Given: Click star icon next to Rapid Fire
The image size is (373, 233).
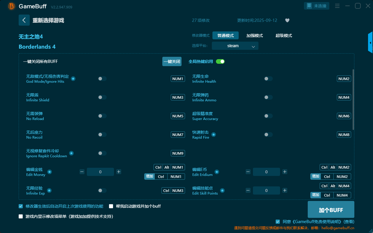Looking at the screenshot, I should (214, 135).
